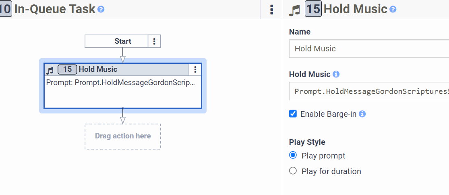Open the In-Queue Task three-dot options menu

coord(272,9)
